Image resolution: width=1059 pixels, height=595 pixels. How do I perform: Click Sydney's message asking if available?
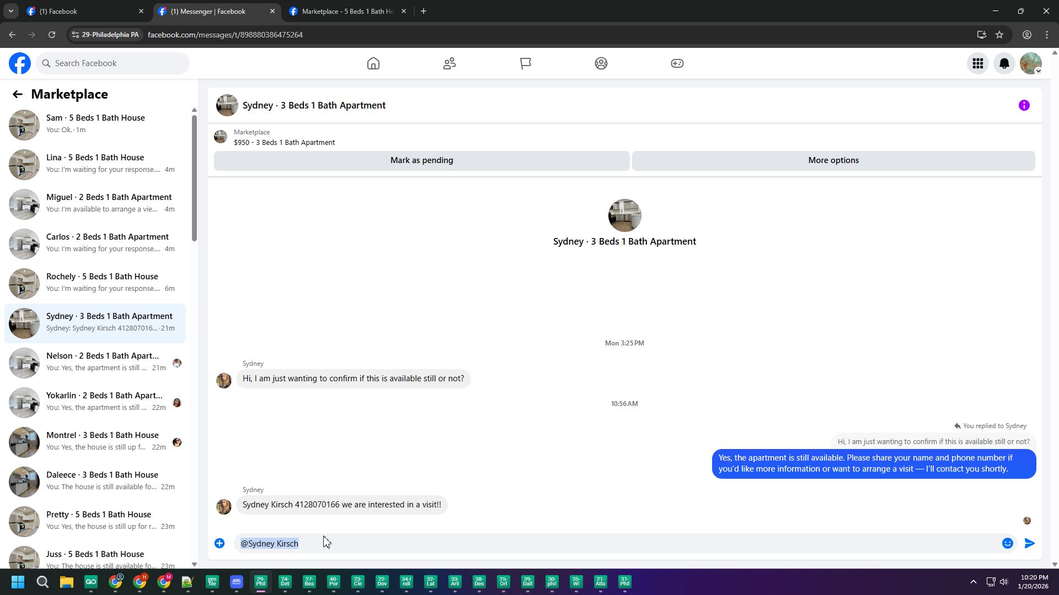click(354, 378)
